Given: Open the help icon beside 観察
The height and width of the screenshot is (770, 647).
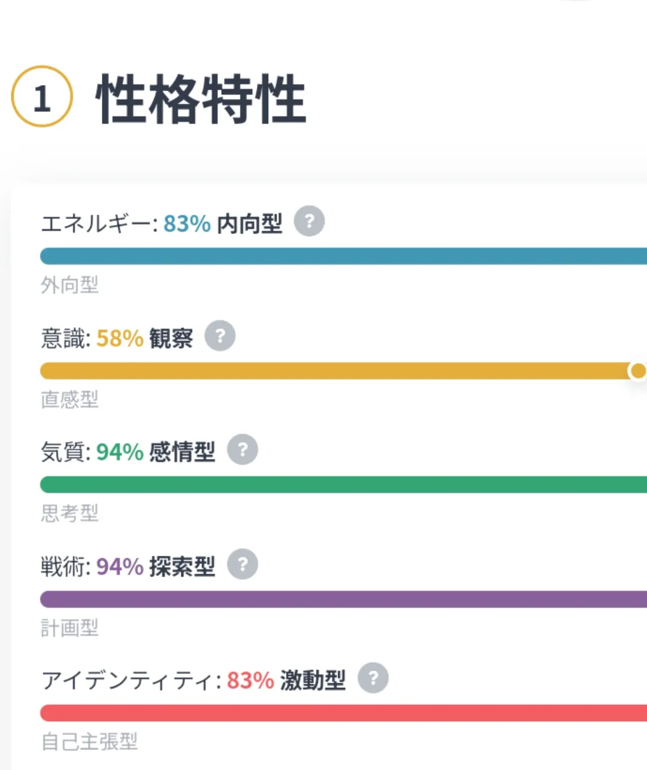Looking at the screenshot, I should point(220,336).
